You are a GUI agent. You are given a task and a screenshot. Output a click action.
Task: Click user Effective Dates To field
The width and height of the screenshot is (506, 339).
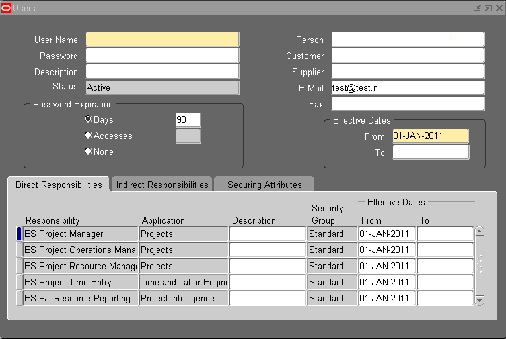tap(431, 152)
